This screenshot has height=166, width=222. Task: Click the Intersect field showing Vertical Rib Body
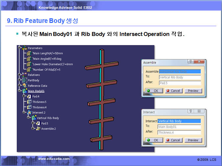179,121
